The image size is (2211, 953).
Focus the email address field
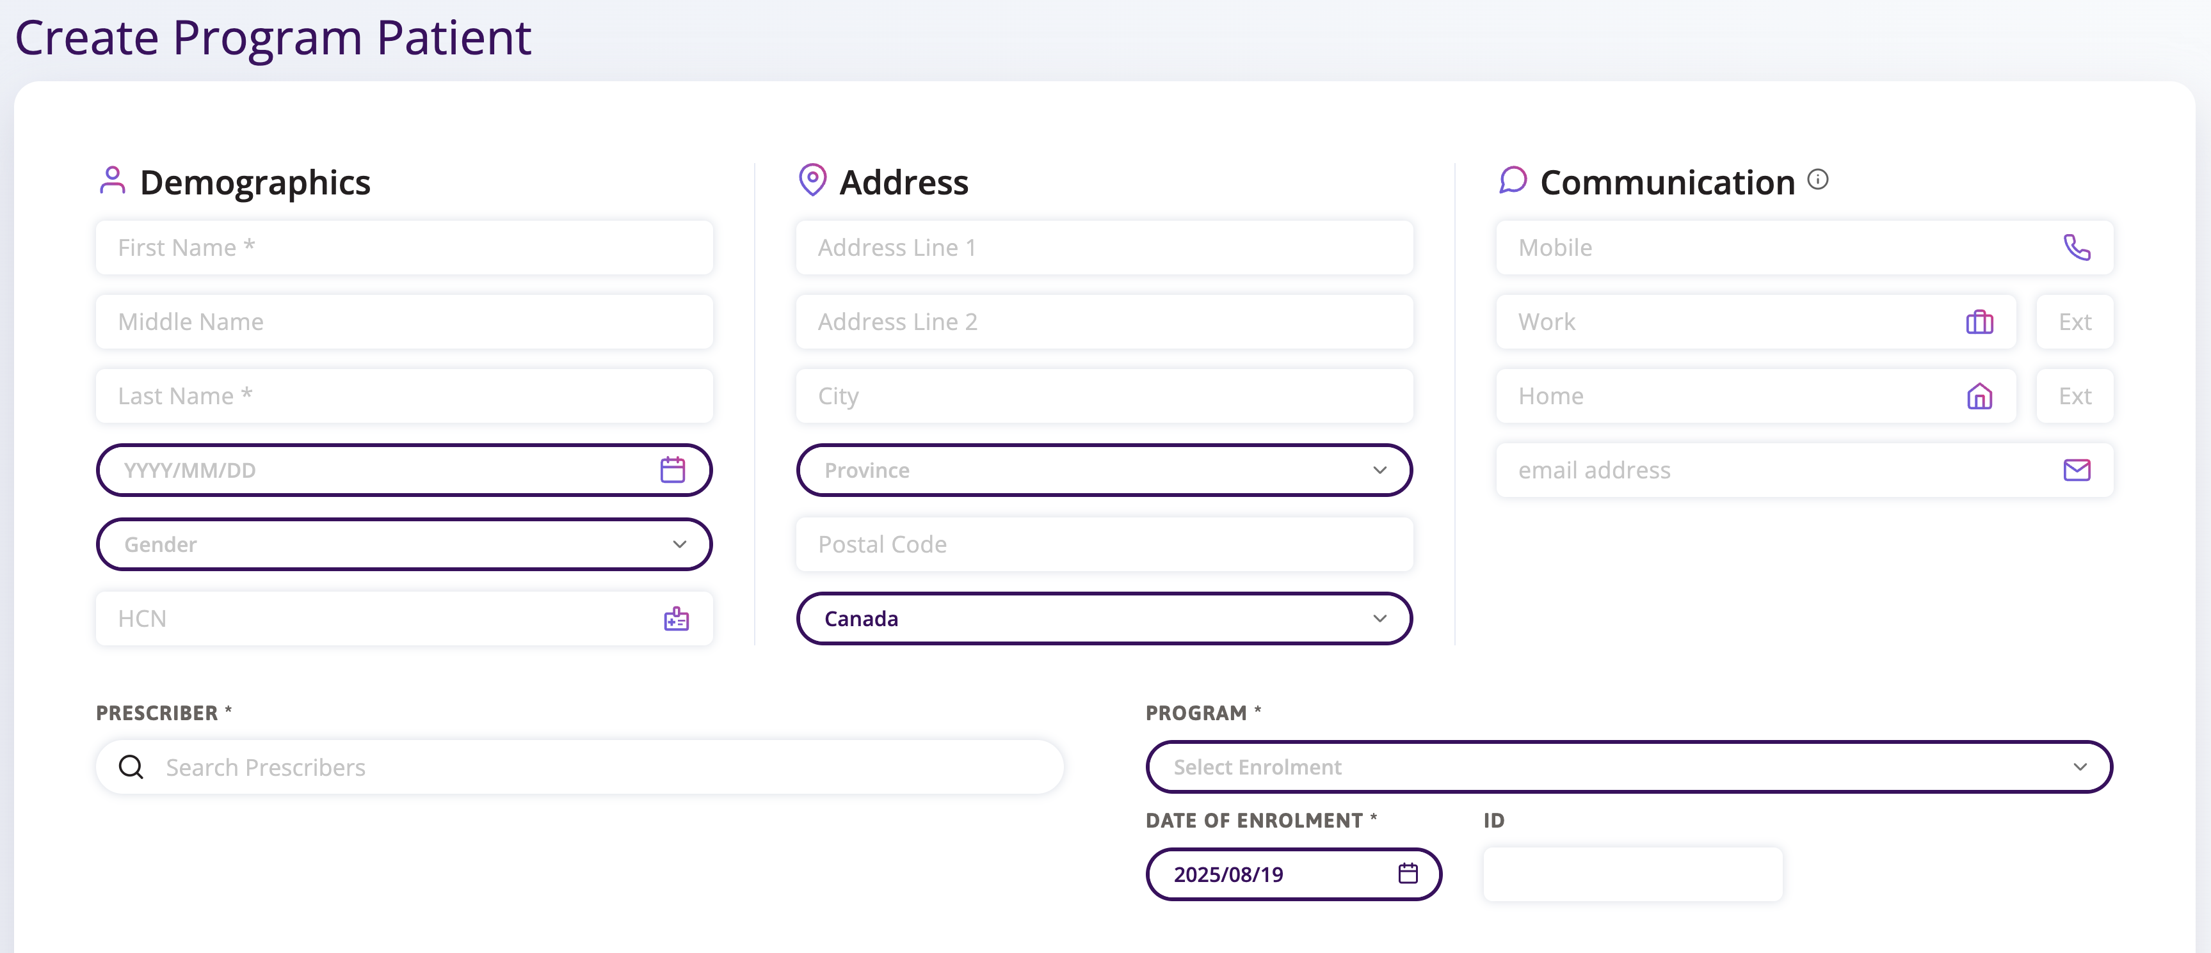(1804, 470)
